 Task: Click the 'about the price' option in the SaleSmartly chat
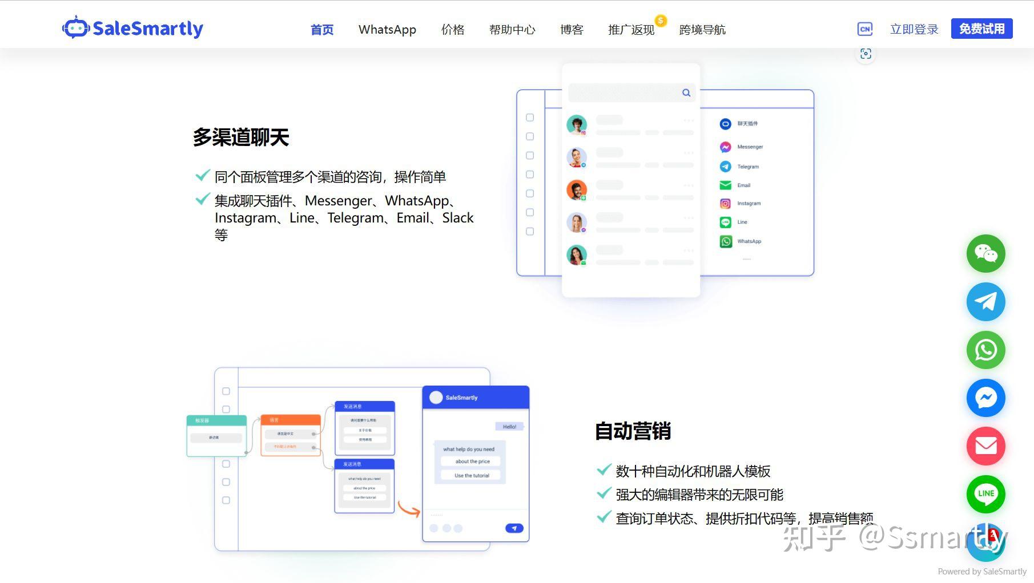[x=472, y=461]
